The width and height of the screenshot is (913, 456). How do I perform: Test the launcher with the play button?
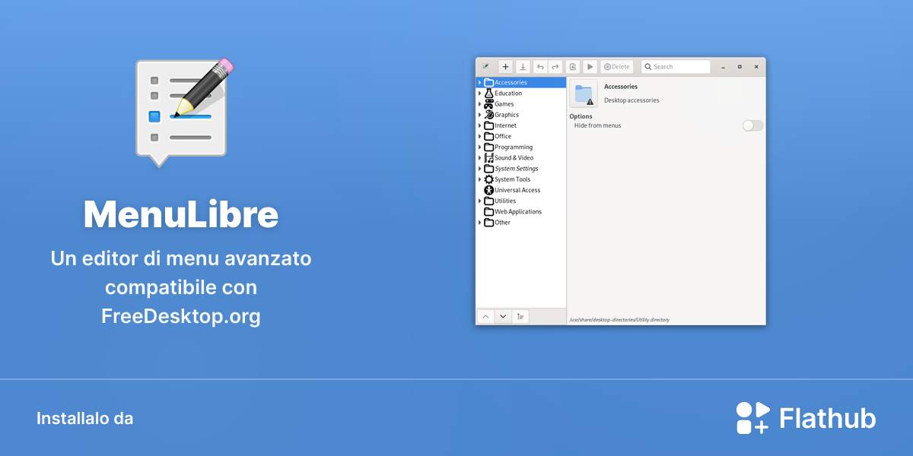point(590,67)
